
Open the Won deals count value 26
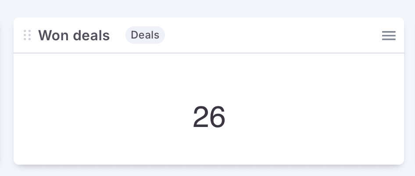[x=209, y=117]
